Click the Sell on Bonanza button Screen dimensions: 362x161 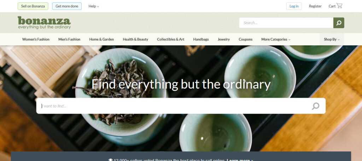(x=33, y=6)
